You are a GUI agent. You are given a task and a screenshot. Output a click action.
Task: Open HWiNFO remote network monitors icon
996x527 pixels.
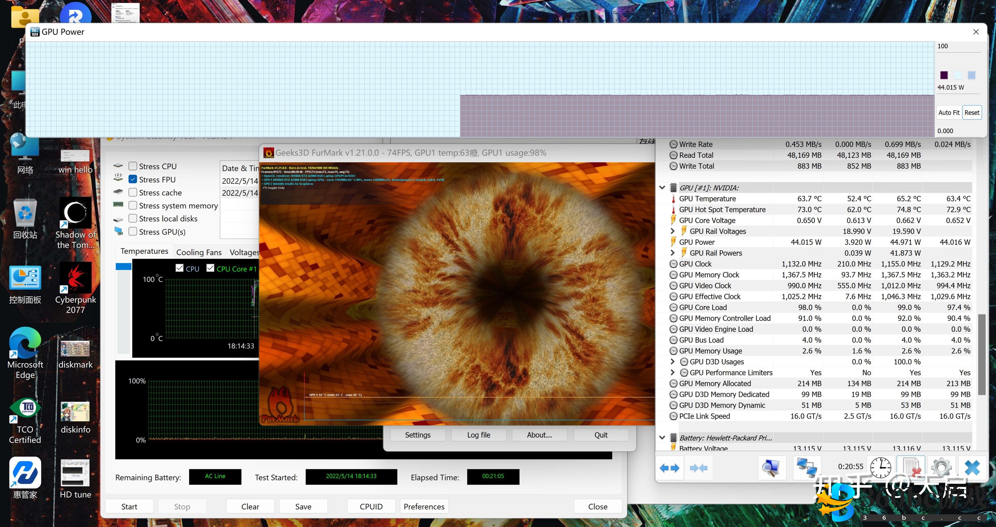tap(807, 468)
